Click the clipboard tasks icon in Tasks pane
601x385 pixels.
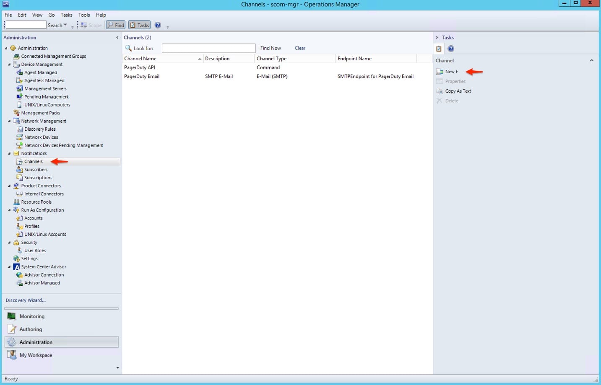[x=439, y=49]
